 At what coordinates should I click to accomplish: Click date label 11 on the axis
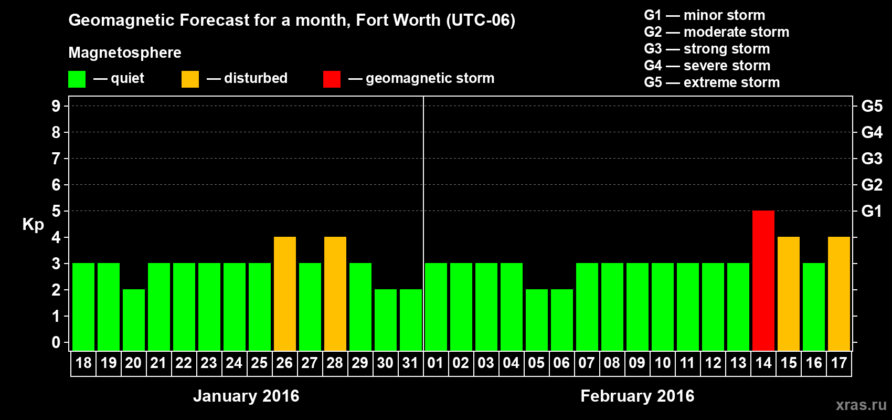pyautogui.click(x=687, y=363)
